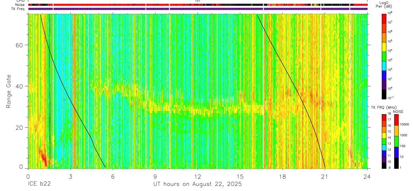The image size is (413, 191).
Task: Click the yellow segment of Lag0 power colorbar
Action: point(384,46)
